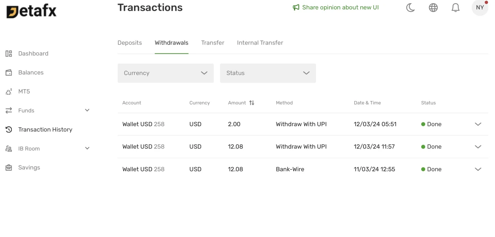Open notifications bell icon
The image size is (495, 237).
click(455, 8)
